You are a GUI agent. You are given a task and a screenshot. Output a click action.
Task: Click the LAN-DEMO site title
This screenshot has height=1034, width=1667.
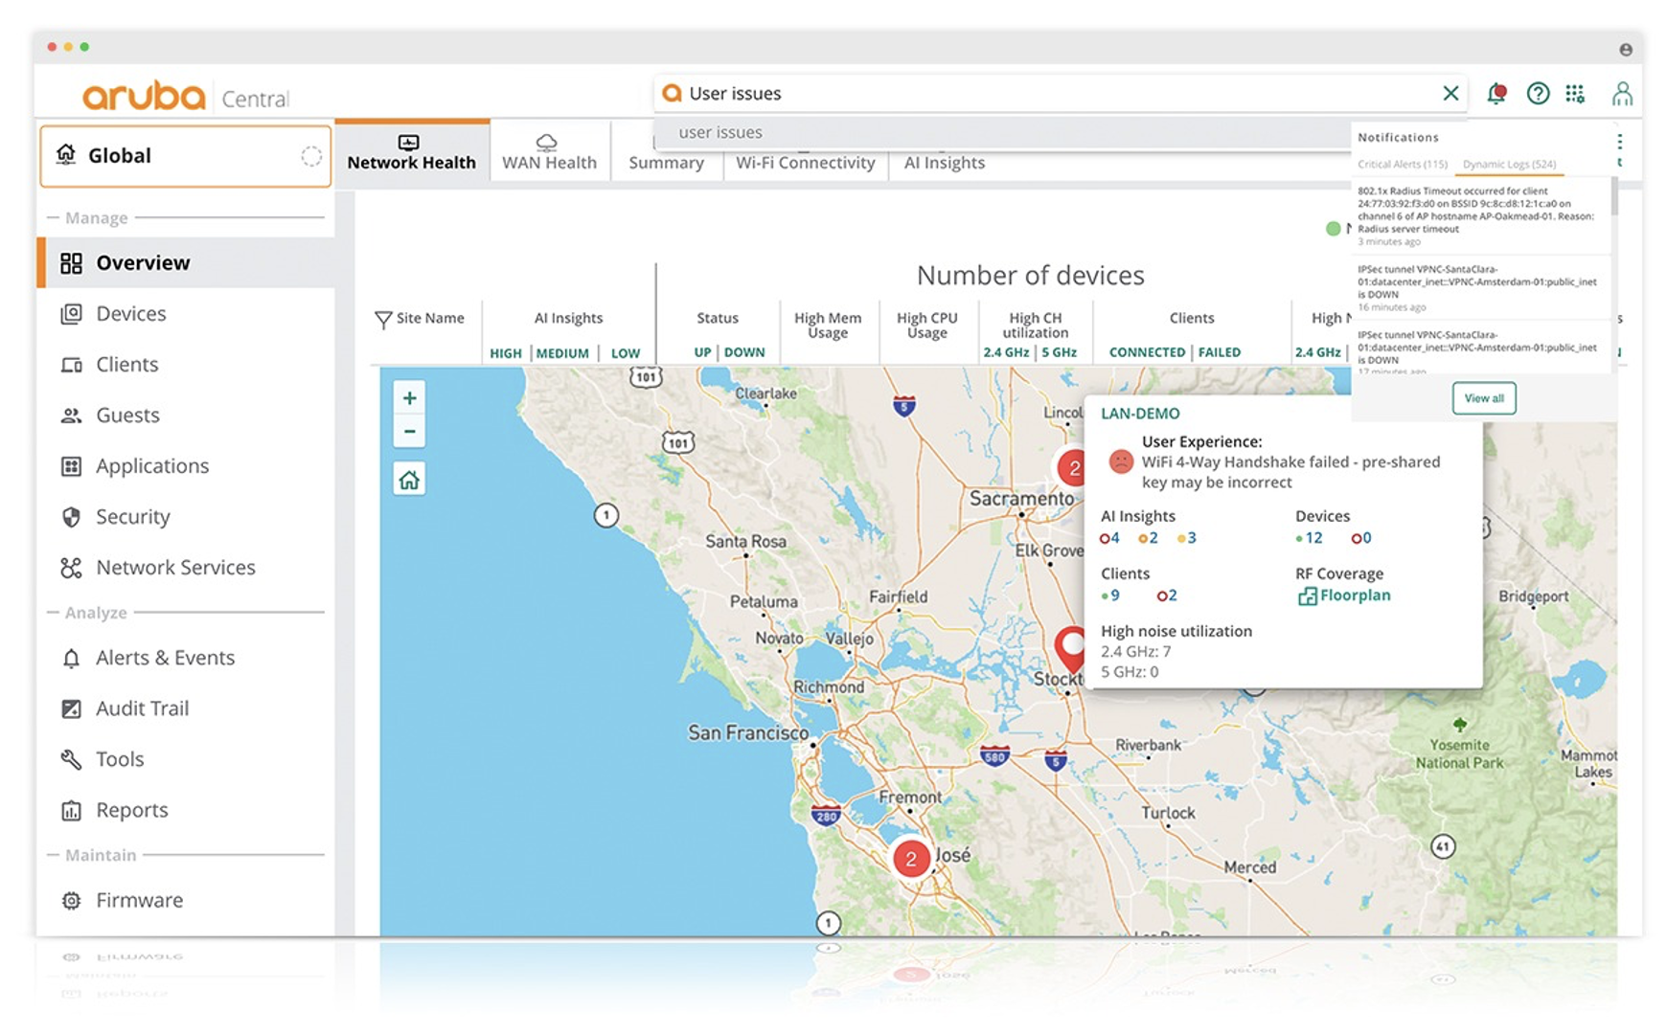tap(1140, 414)
